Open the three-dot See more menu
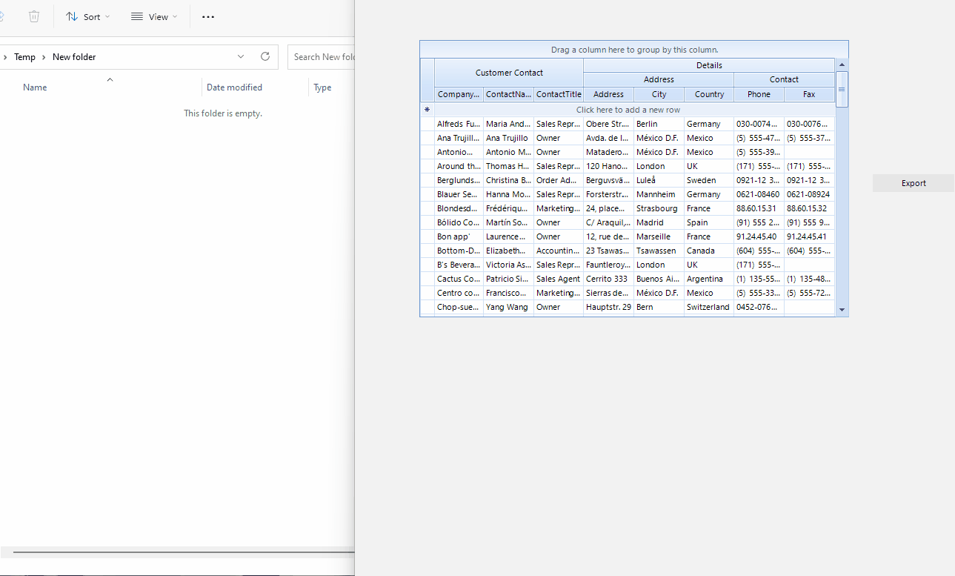Viewport: 955px width, 576px height. [x=208, y=16]
